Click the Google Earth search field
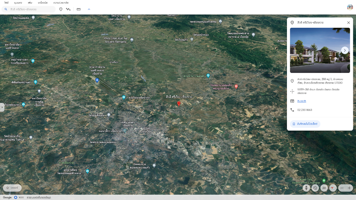The width and height of the screenshot is (356, 200). 28,9
